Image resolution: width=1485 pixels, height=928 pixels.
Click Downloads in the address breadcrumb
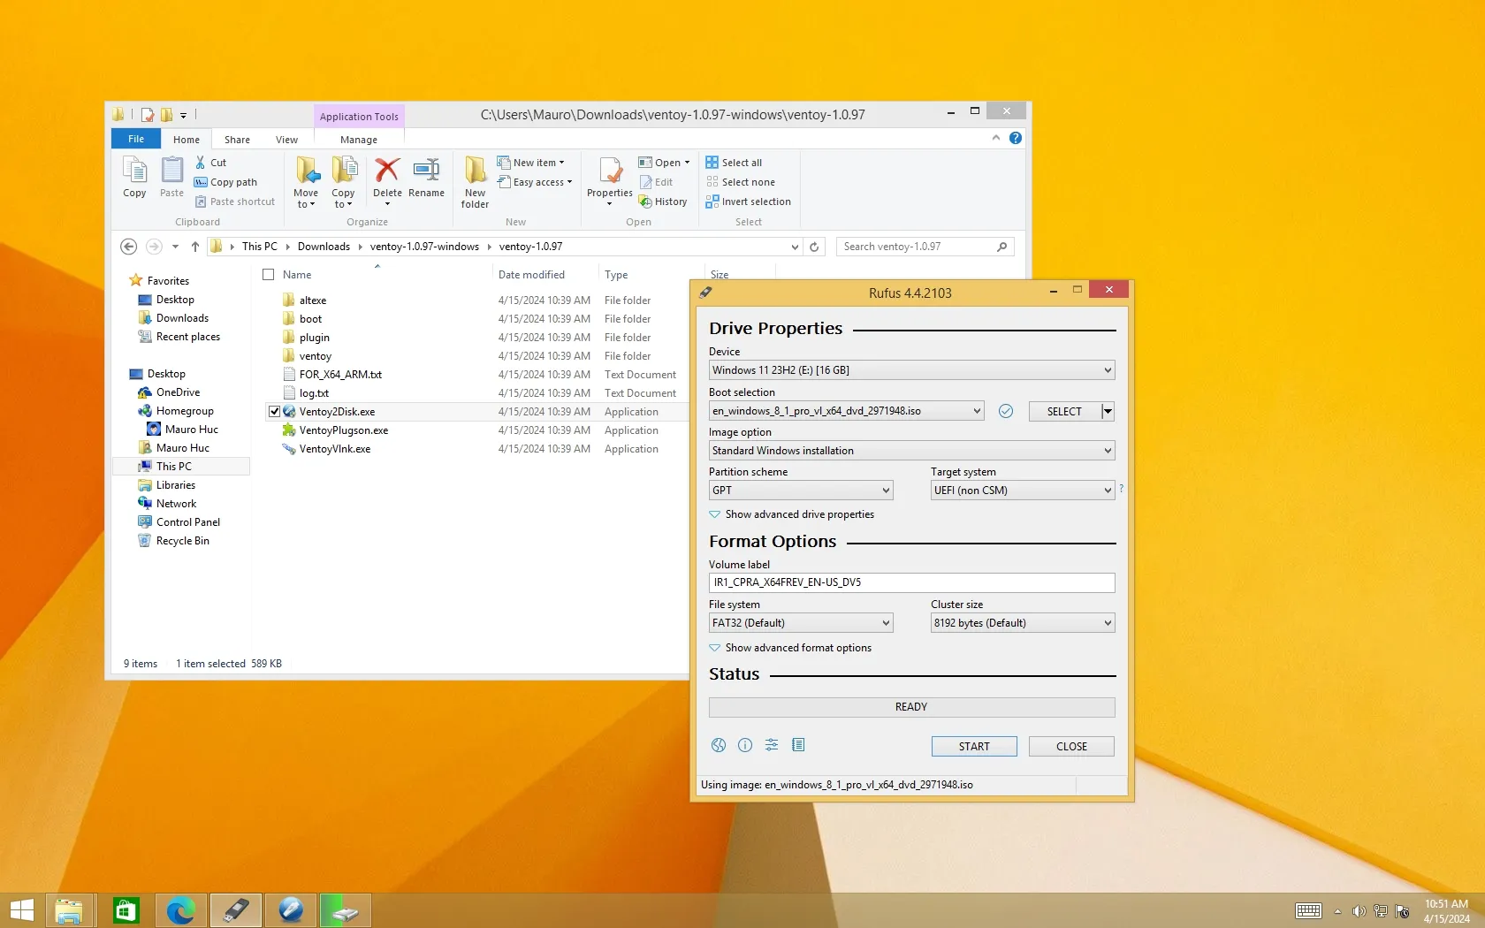tap(324, 247)
